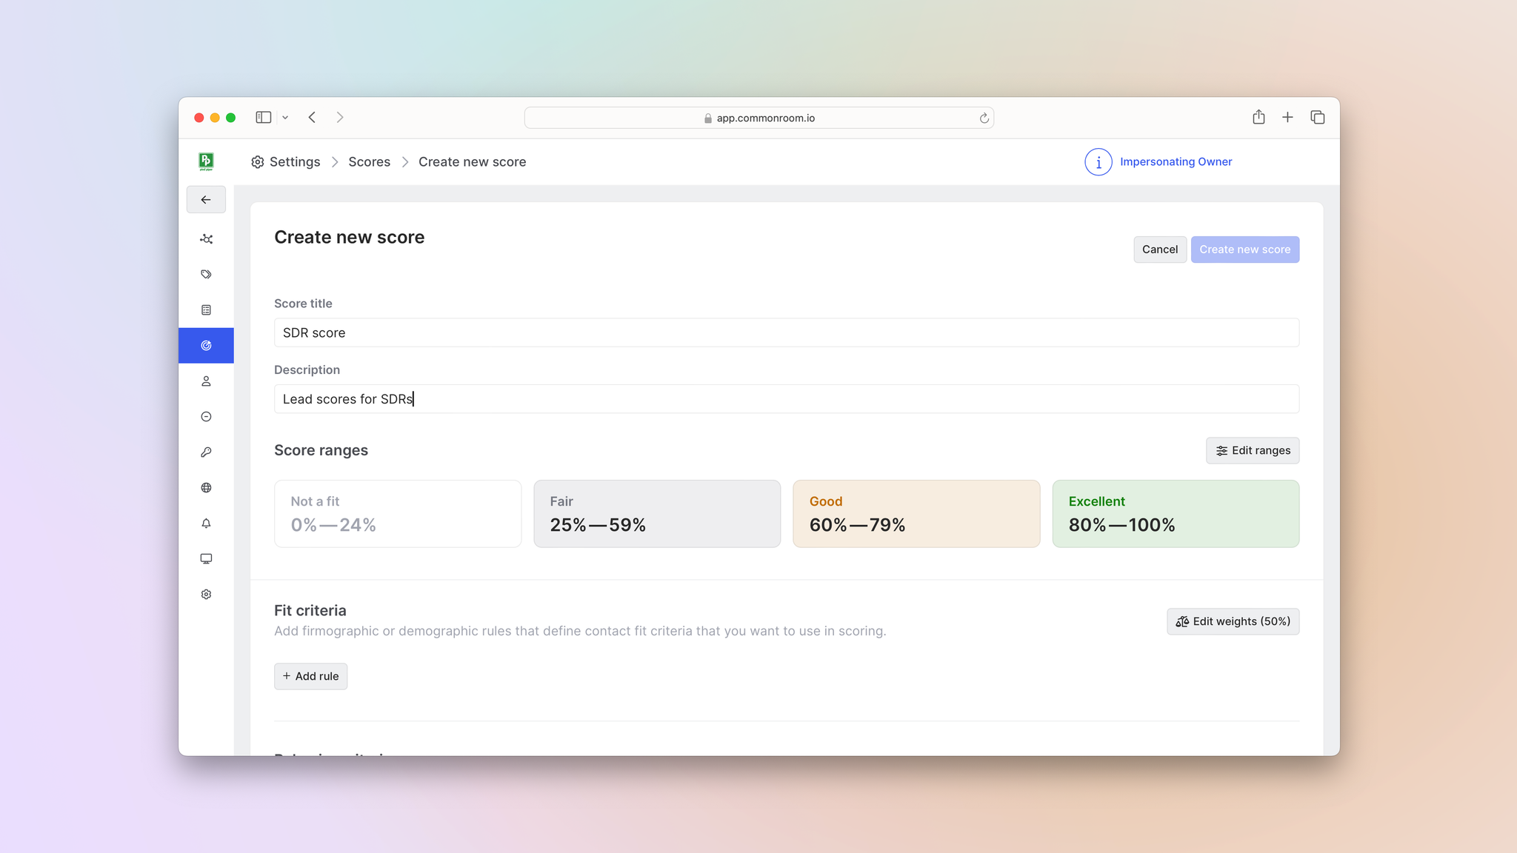Click the Cancel button
Image resolution: width=1517 pixels, height=853 pixels.
tap(1159, 250)
